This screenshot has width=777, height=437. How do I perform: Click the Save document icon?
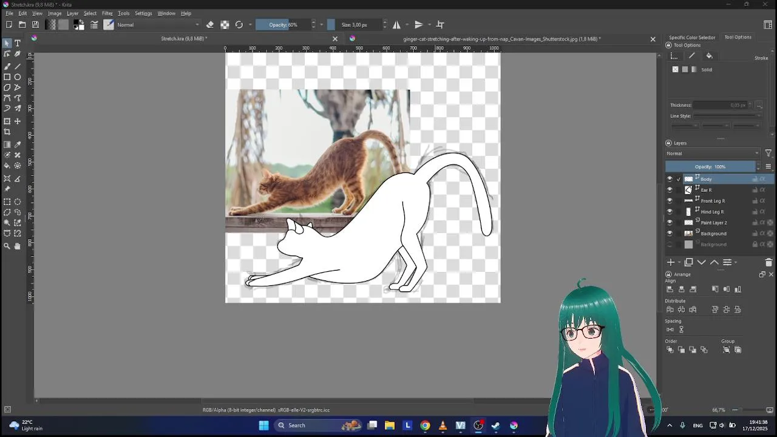pos(35,25)
